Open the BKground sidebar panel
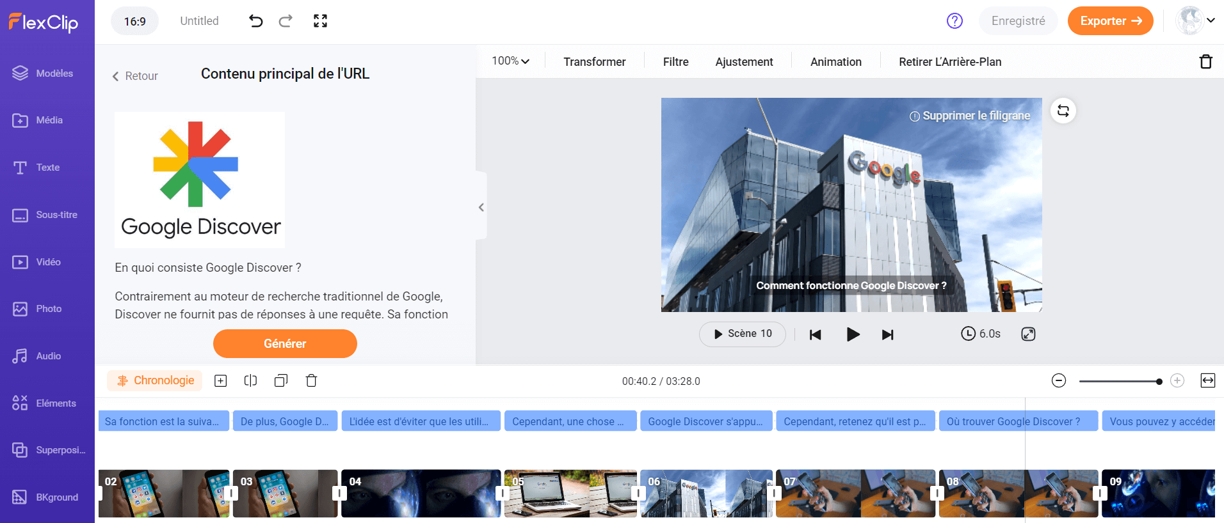Screen dimensions: 1224x523 point(45,497)
